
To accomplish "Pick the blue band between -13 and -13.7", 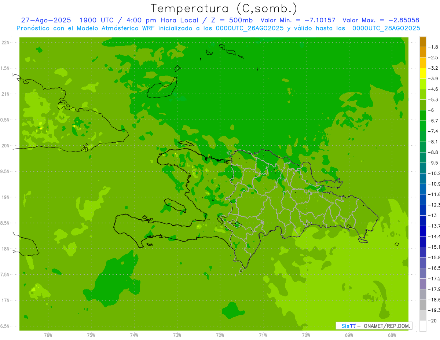I will pos(423,221).
